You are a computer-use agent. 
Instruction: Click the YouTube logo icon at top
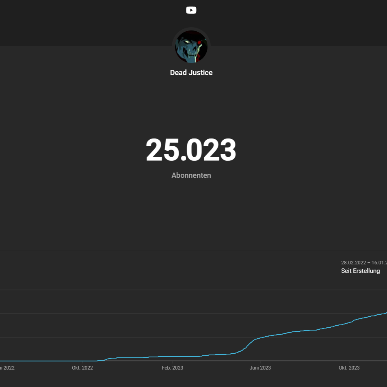pos(191,10)
